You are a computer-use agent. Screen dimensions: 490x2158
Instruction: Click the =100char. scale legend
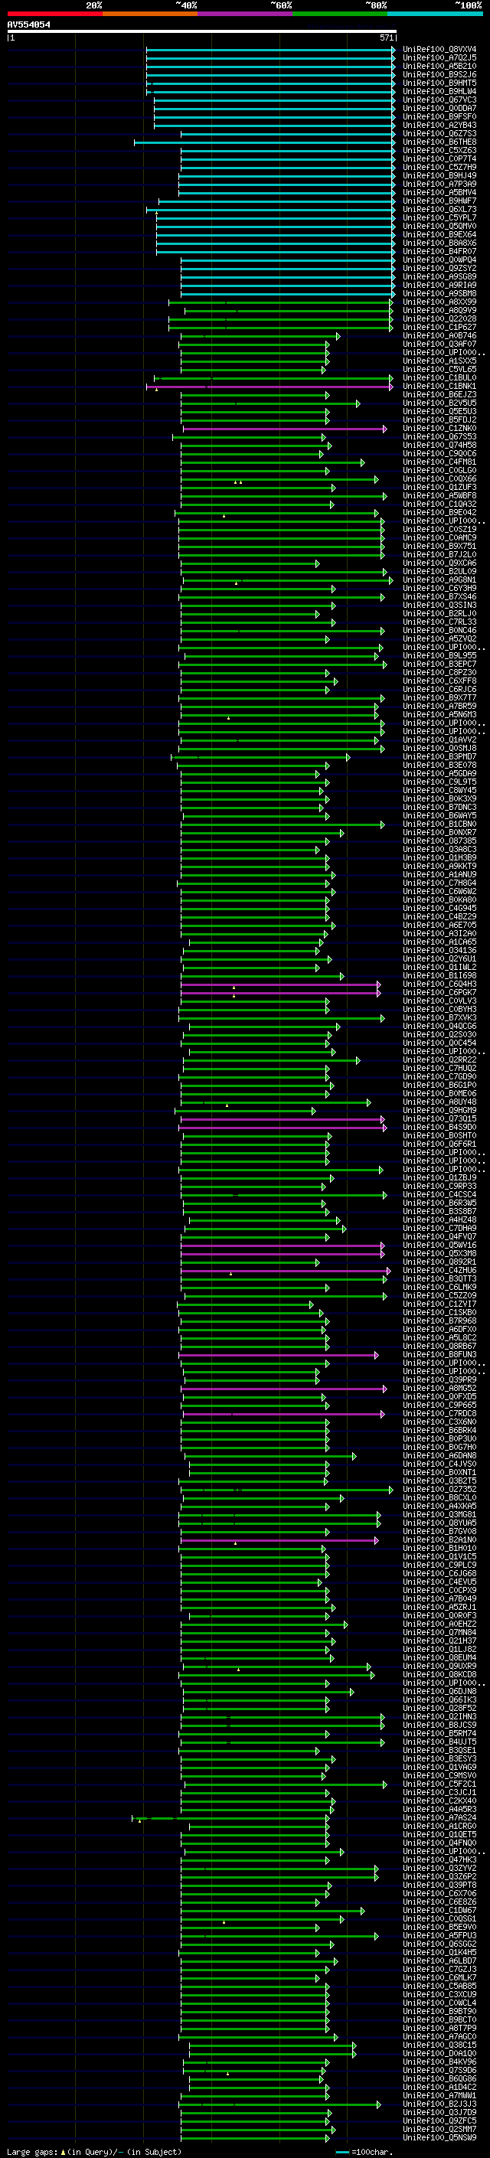coord(364,2151)
